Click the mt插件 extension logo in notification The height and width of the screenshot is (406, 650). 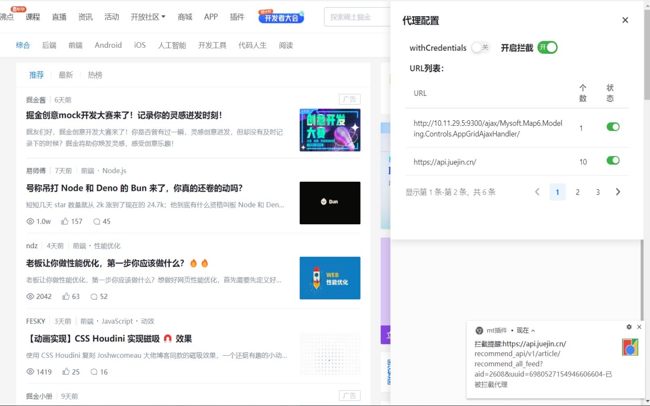pyautogui.click(x=630, y=347)
